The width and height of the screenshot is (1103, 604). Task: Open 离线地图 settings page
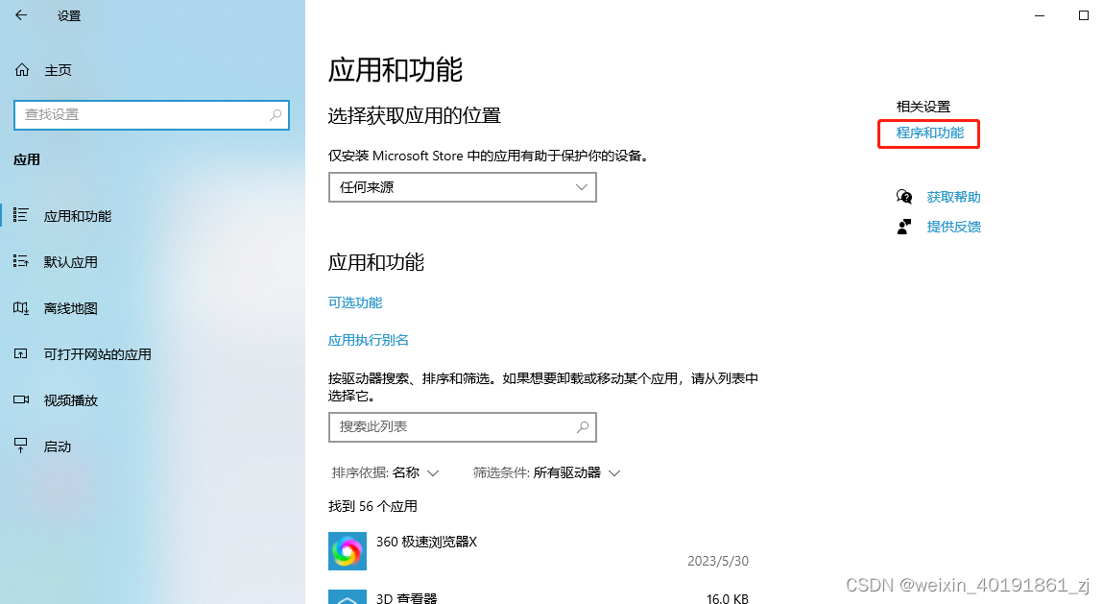[x=70, y=308]
